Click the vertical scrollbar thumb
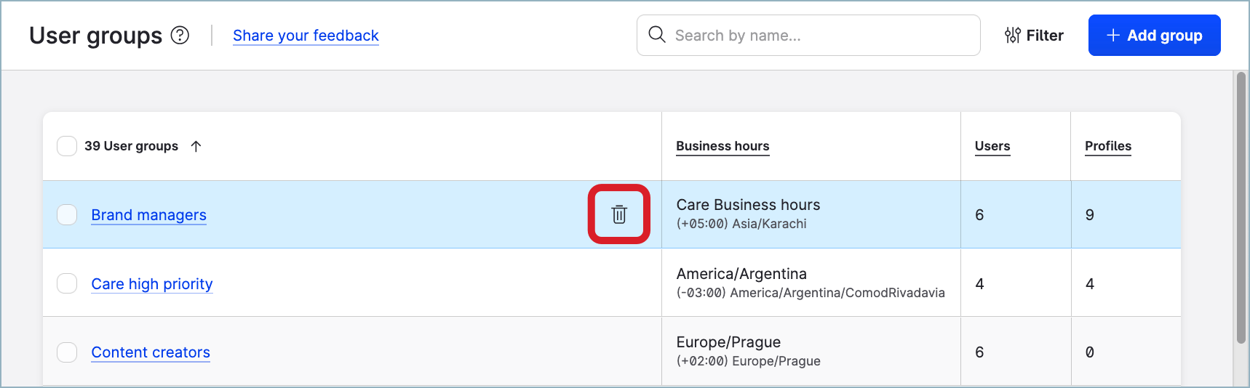Screen dimensions: 1250x388 1241,207
